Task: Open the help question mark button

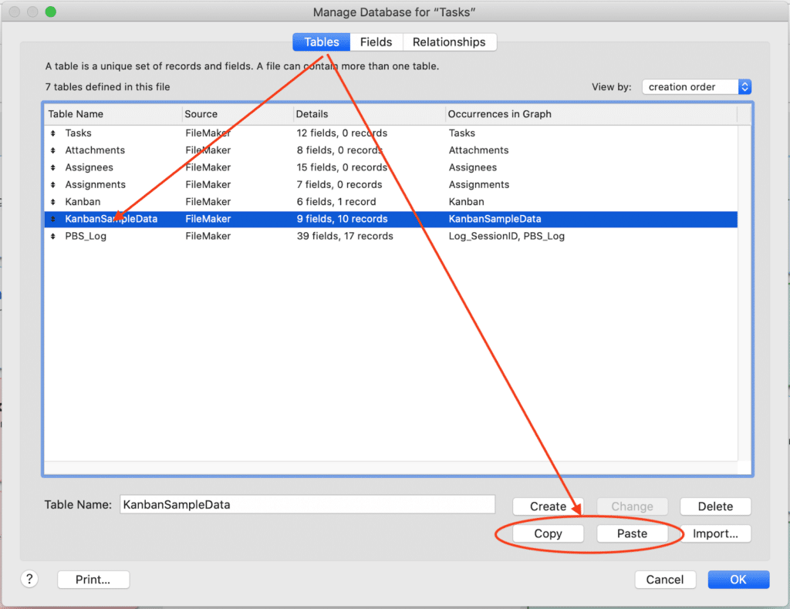Action: (30, 579)
